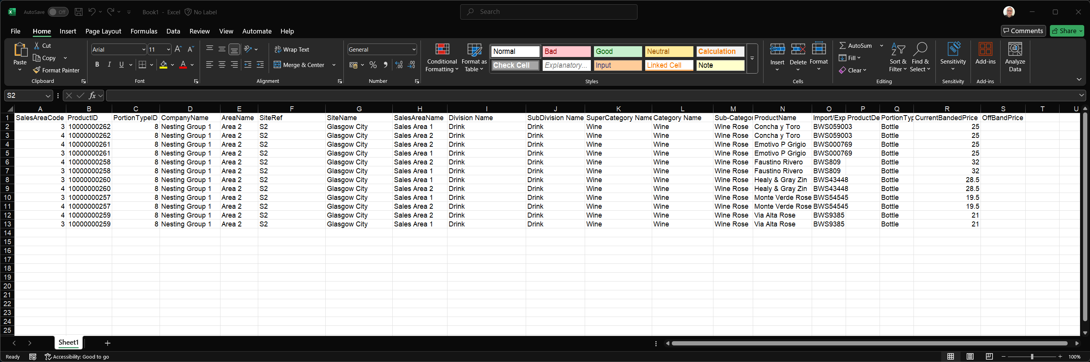Viewport: 1090px width, 362px height.
Task: Open Conditional Formatting menu
Action: (442, 57)
